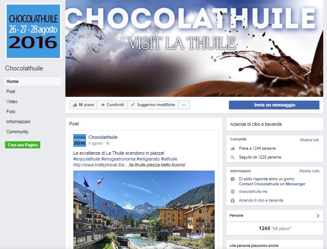Image resolution: width=327 pixels, height=249 pixels.
Task: Click the pencil icon beside Suggerisci modifiche
Action: point(132,105)
